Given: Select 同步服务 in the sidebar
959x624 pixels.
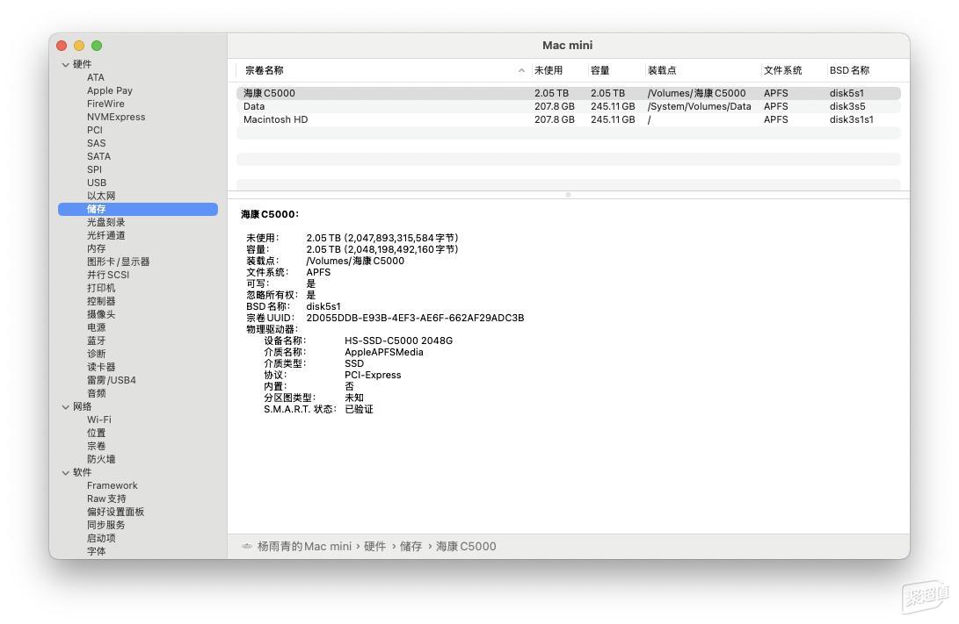Looking at the screenshot, I should (x=105, y=525).
